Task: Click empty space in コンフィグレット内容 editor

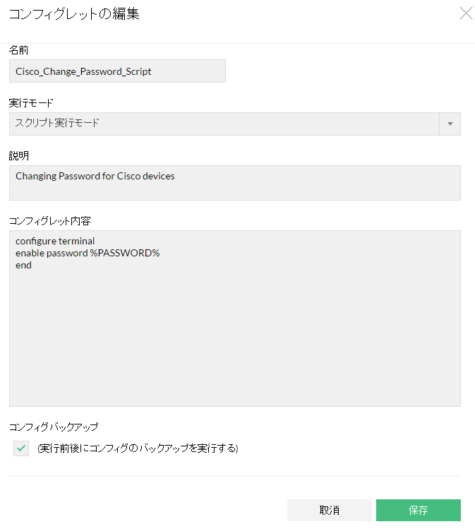Action: tap(234, 339)
